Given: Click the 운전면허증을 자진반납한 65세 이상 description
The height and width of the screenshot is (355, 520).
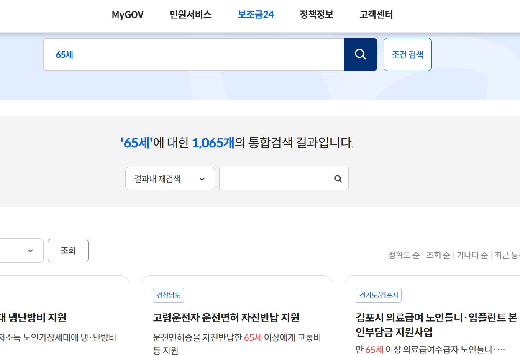Looking at the screenshot, I should click(x=237, y=344).
